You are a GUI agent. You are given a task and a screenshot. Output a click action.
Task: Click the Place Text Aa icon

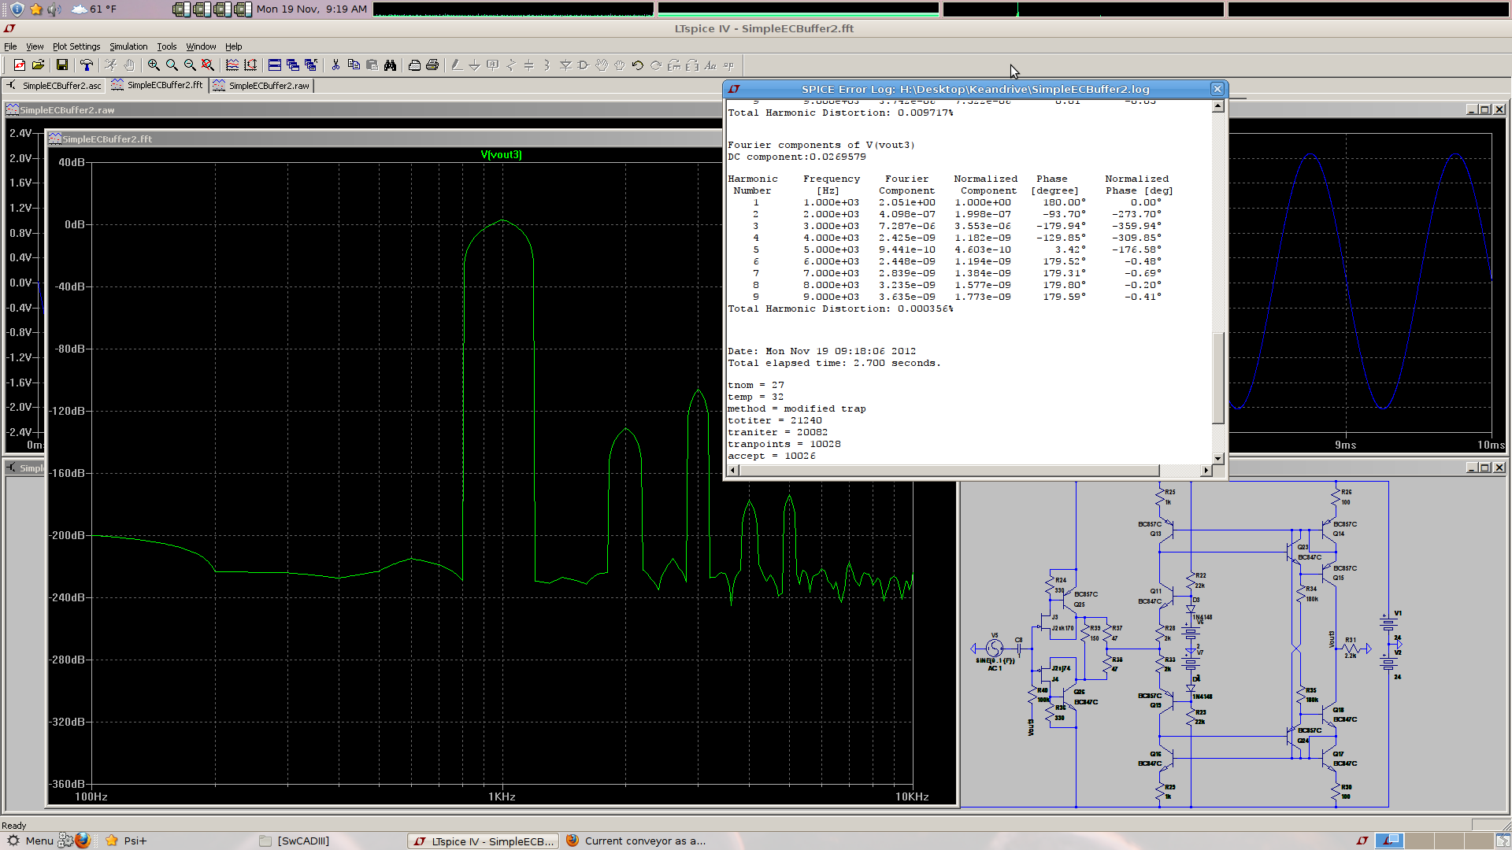pyautogui.click(x=710, y=65)
